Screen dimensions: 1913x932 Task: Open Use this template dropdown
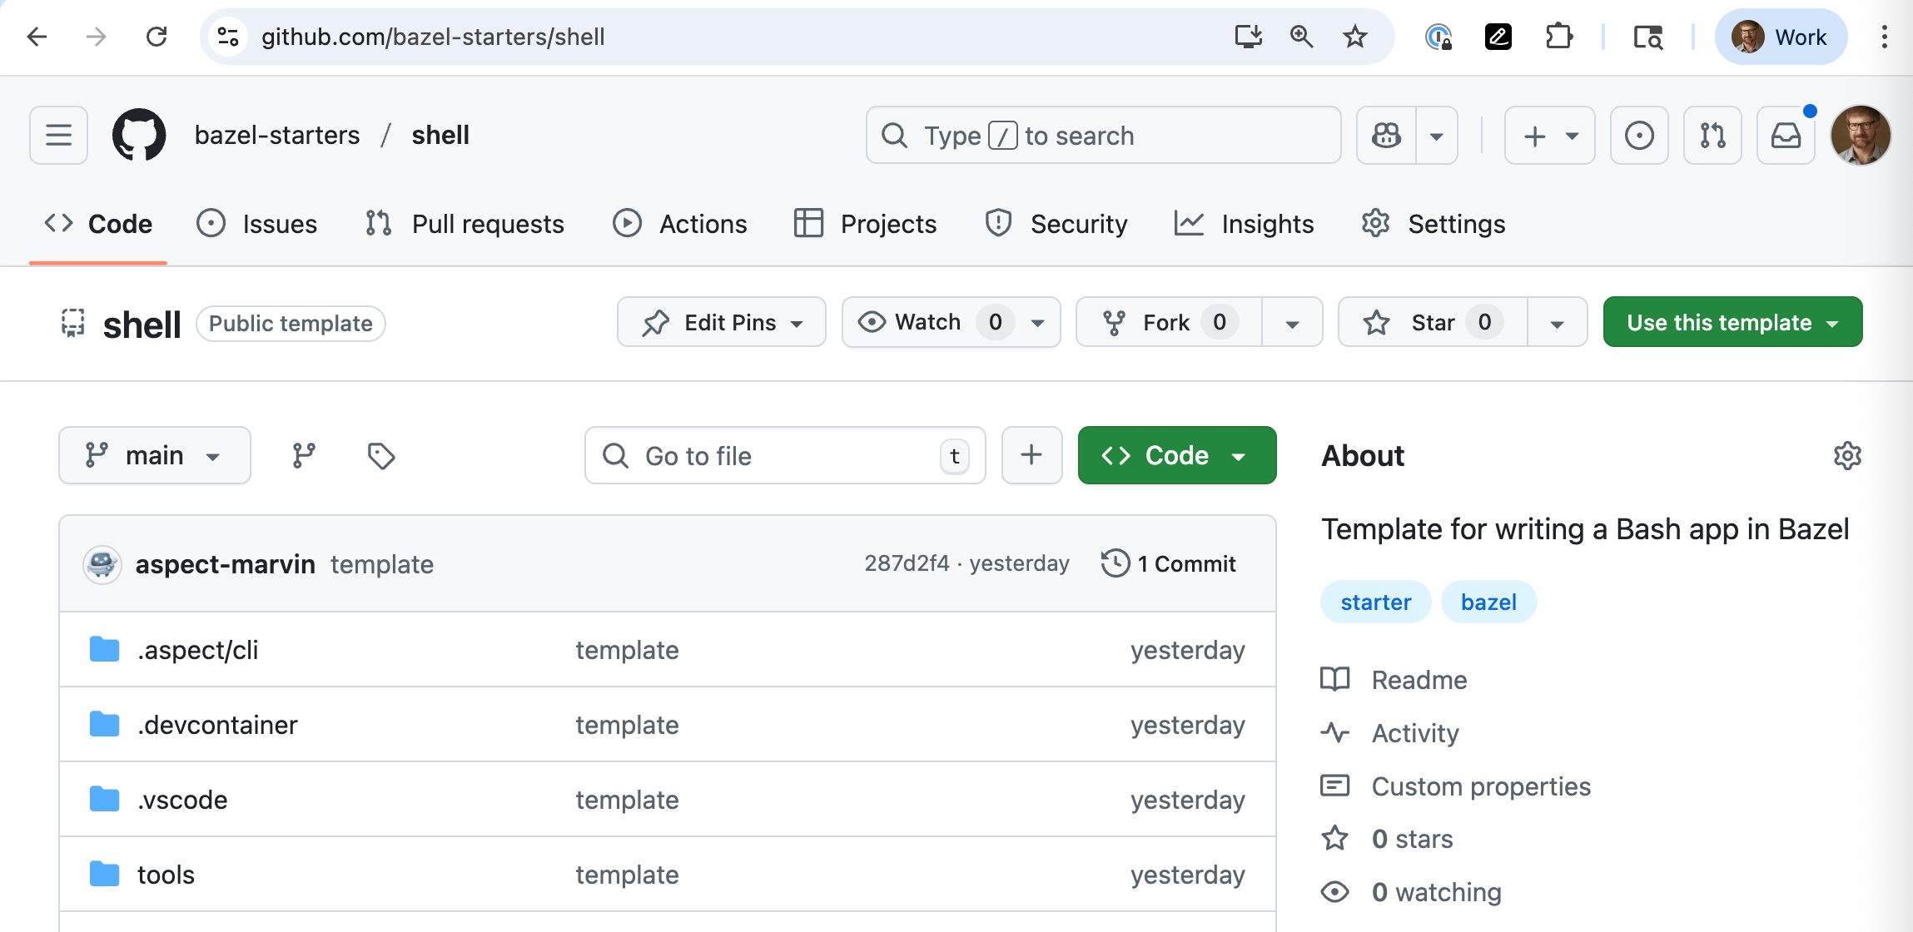click(x=1732, y=322)
